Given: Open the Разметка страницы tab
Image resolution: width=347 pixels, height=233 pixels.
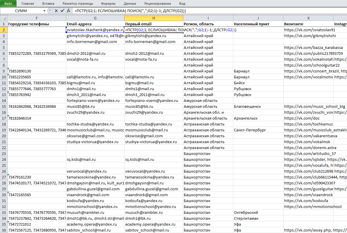Looking at the screenshot, I should [78, 4].
